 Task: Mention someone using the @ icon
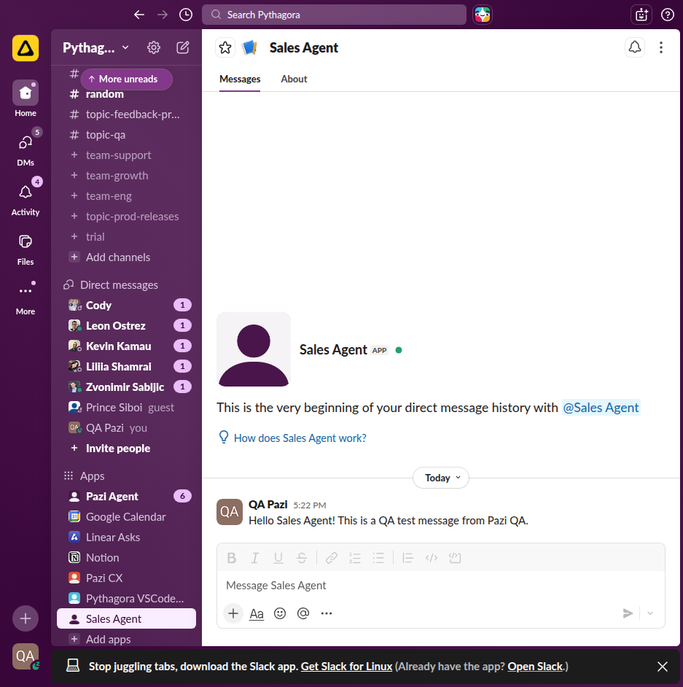tap(303, 613)
